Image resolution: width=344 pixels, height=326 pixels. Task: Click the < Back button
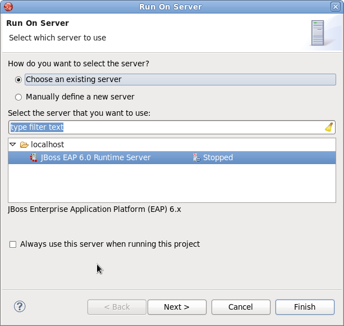point(117,307)
